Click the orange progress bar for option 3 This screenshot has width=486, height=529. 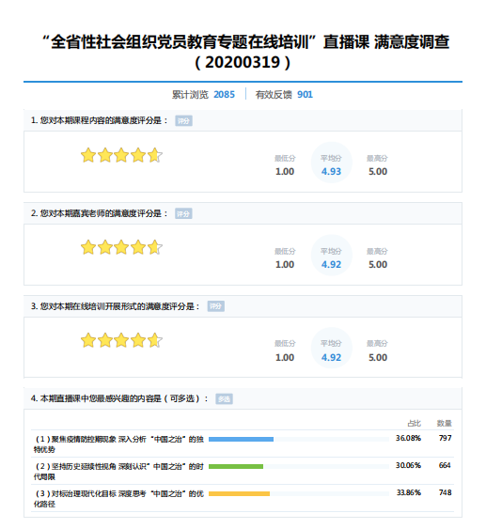coord(240,493)
